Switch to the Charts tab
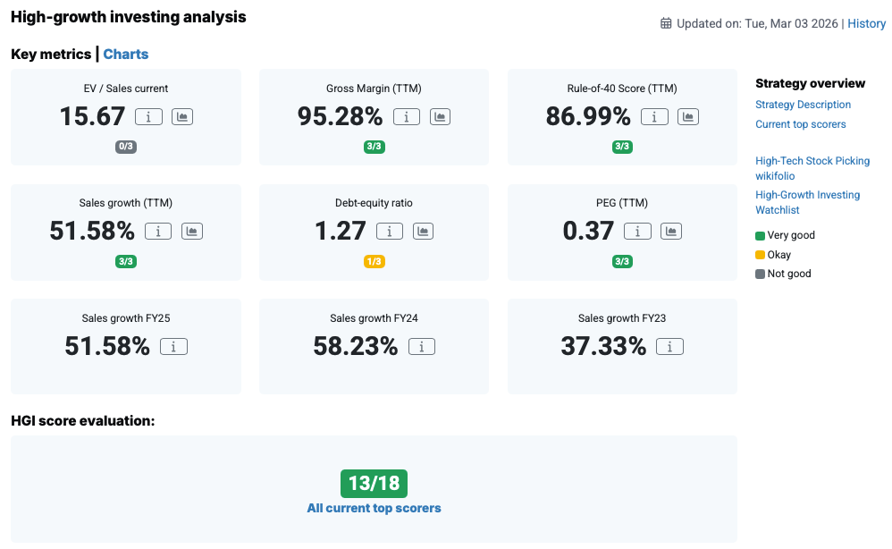Viewport: 892px width, 549px height. (126, 55)
